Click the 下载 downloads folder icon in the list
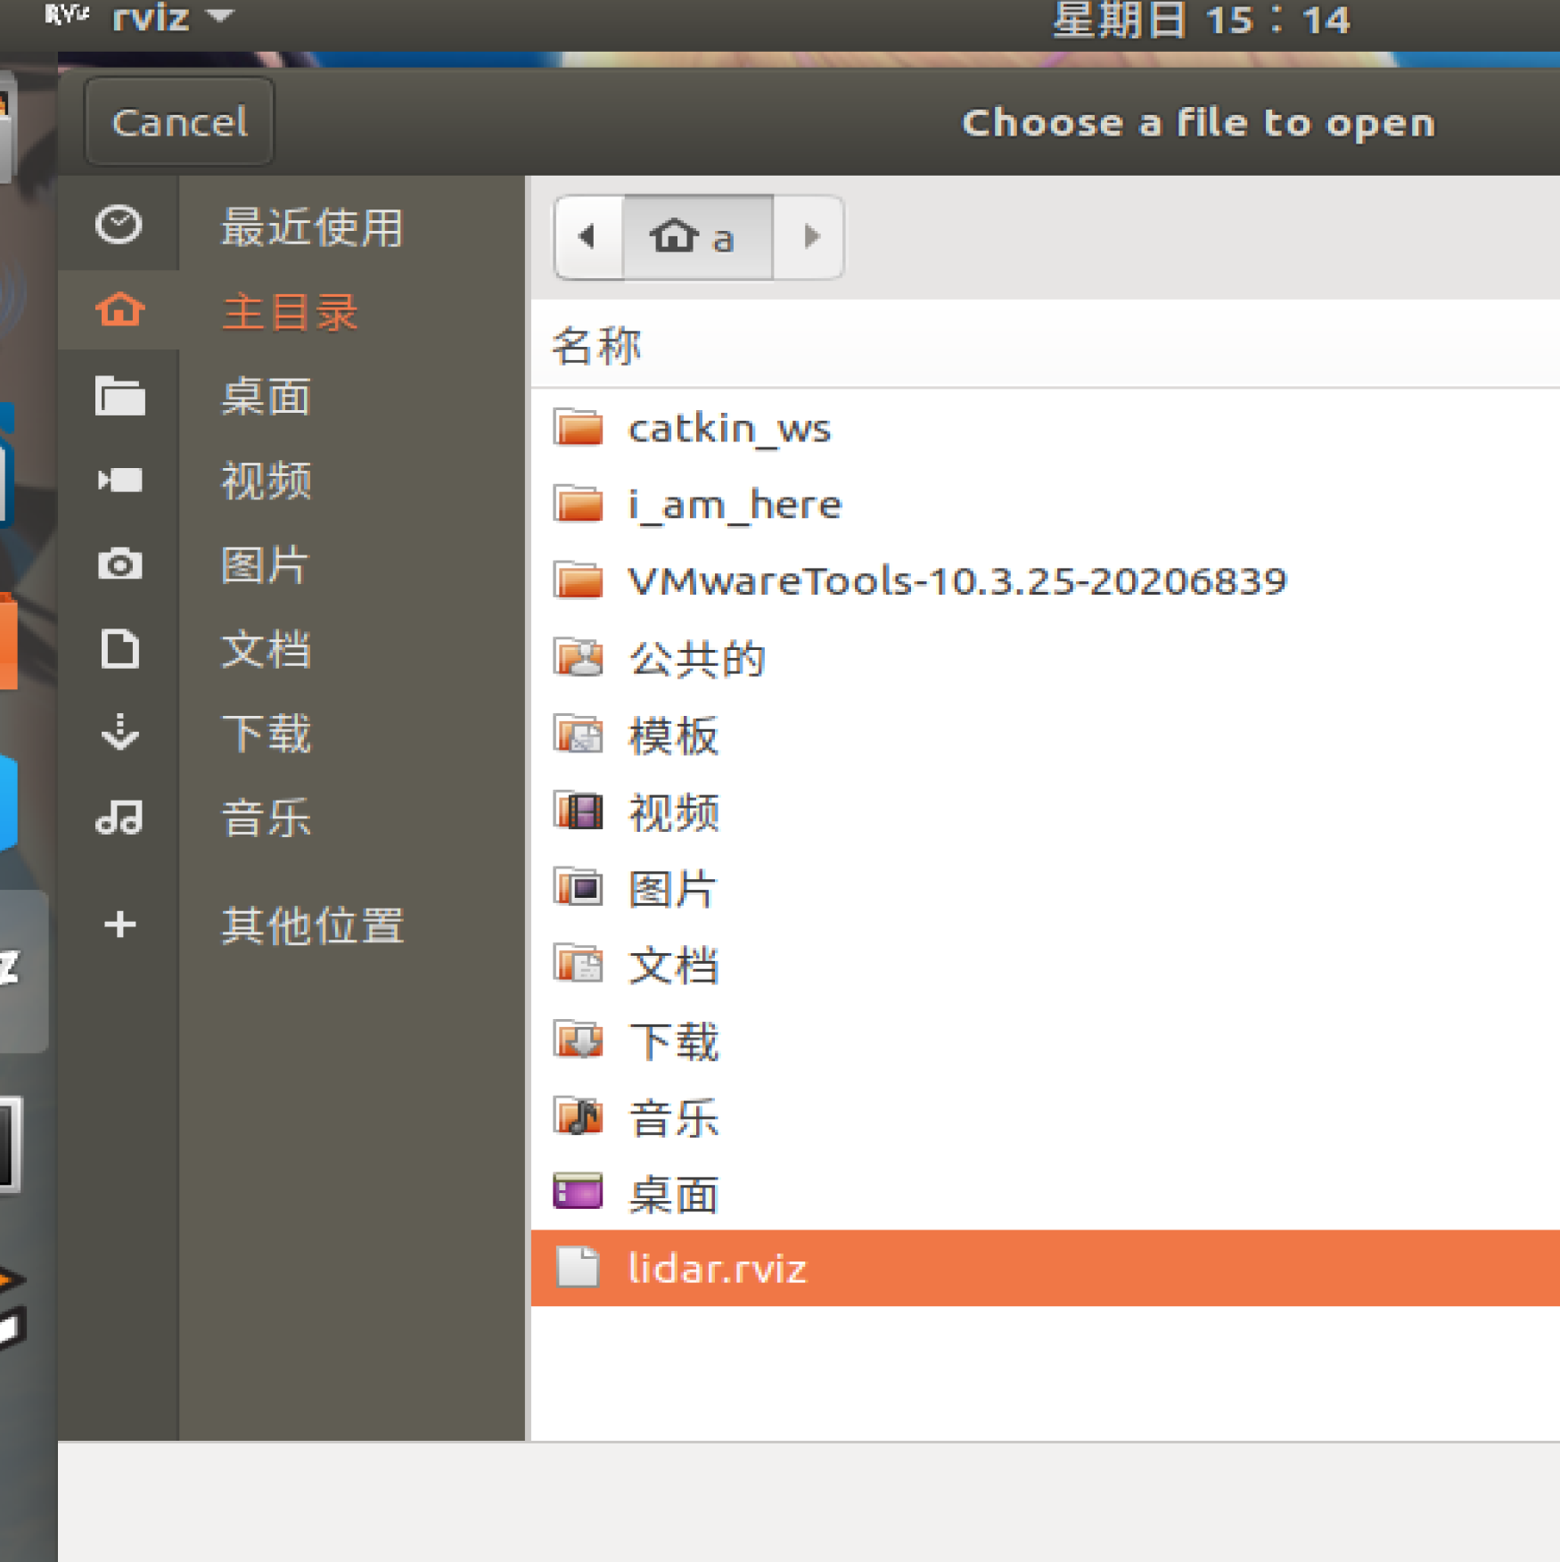The width and height of the screenshot is (1560, 1562). tap(579, 1040)
